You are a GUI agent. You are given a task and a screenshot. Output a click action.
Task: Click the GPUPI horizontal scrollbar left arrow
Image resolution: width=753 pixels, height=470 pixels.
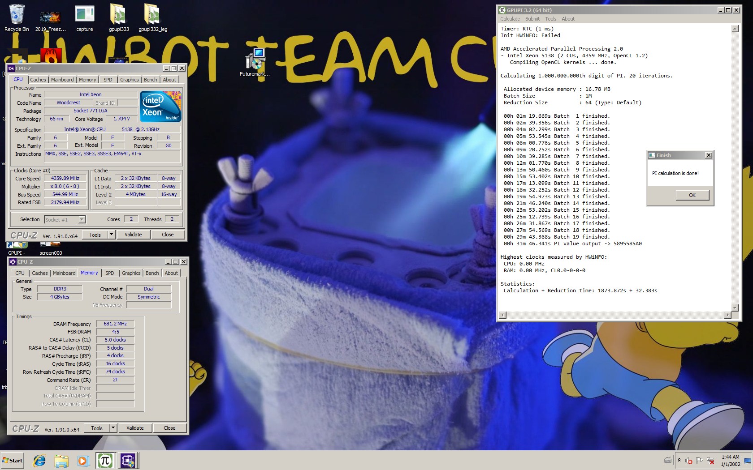click(502, 315)
